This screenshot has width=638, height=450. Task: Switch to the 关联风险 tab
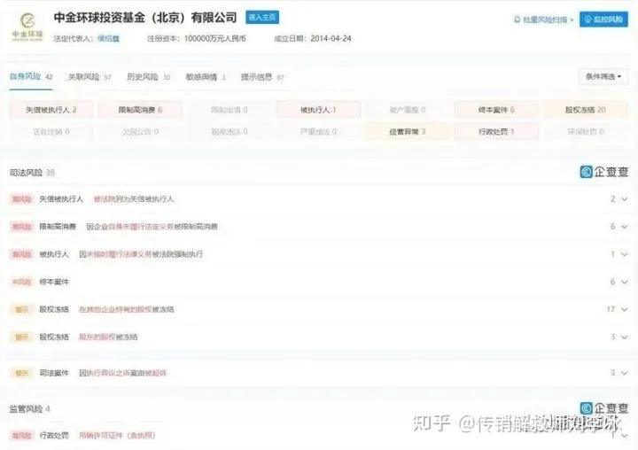tap(89, 77)
